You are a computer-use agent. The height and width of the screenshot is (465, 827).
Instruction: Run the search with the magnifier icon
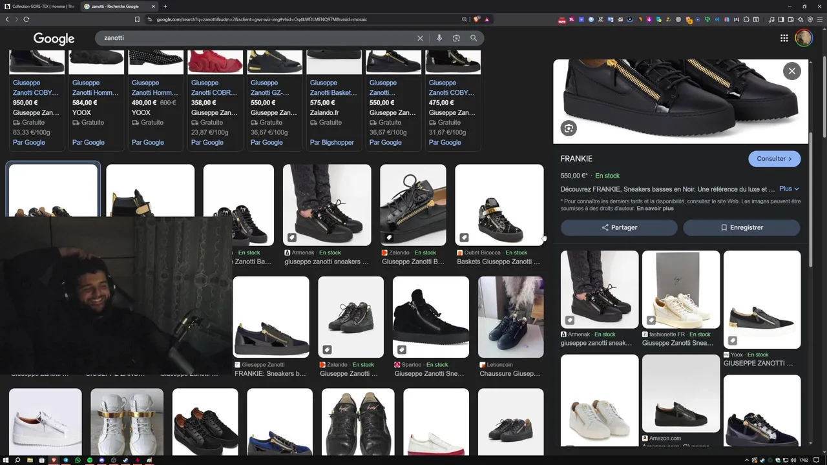(x=474, y=38)
